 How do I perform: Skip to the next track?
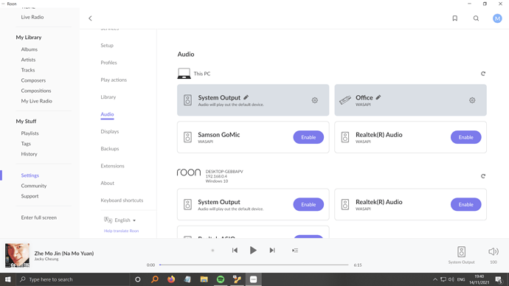(x=272, y=251)
